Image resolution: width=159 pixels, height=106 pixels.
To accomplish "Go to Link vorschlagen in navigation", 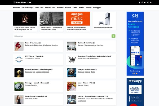I will 28,8.
